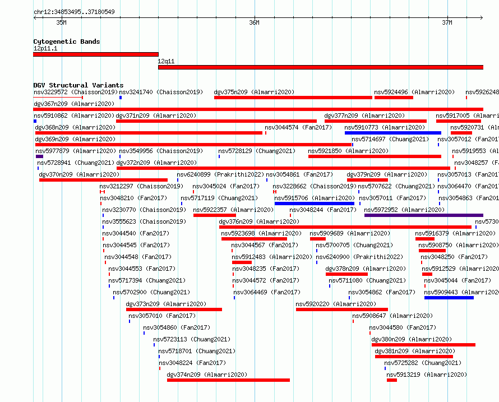Click the 37M ruler label
Image resolution: width=499 pixels, height=402 pixels.
[447, 22]
